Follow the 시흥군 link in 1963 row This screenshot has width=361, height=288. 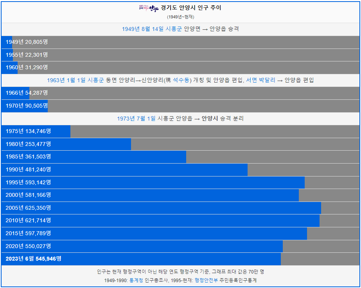coord(95,80)
